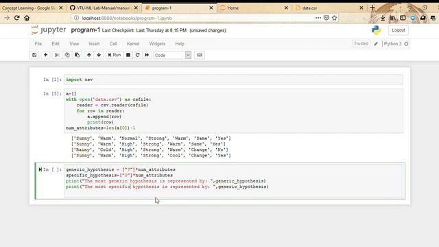
Task: Rename notebook by clicking program-1 title
Action: (x=85, y=30)
